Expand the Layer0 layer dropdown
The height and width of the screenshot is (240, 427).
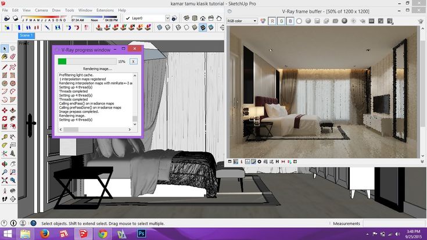(167, 18)
